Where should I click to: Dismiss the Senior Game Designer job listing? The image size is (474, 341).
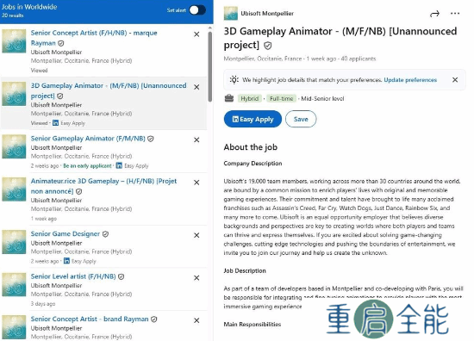(196, 235)
